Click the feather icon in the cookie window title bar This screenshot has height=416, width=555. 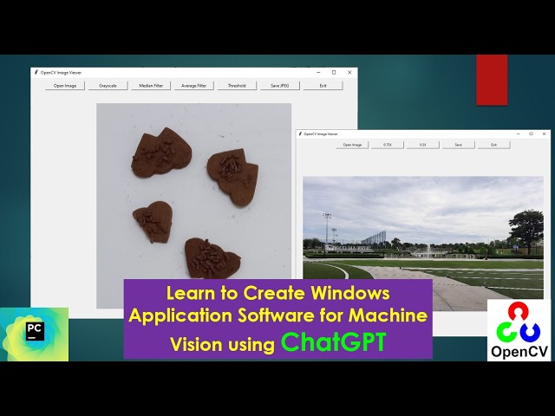(x=36, y=72)
